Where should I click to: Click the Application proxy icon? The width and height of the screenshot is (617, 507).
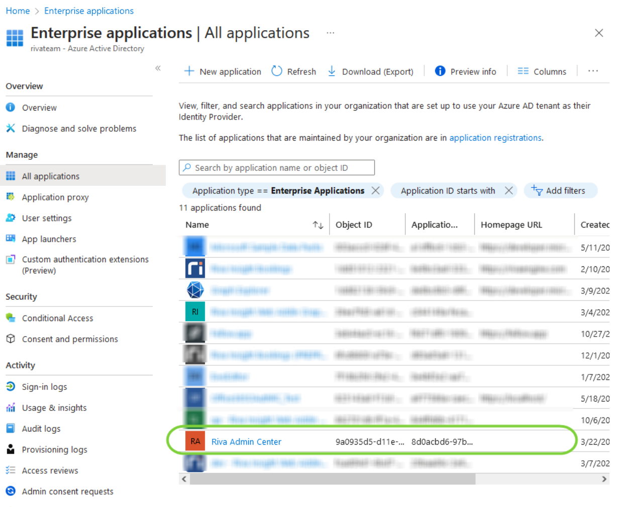pos(11,196)
